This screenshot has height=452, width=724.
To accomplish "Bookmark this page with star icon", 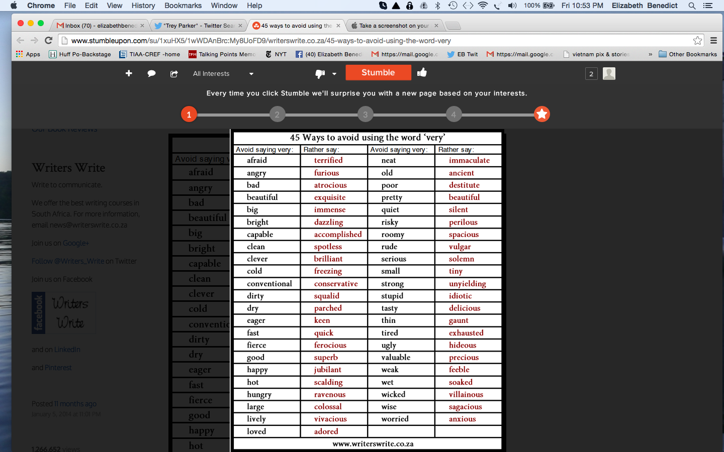I will pyautogui.click(x=697, y=41).
